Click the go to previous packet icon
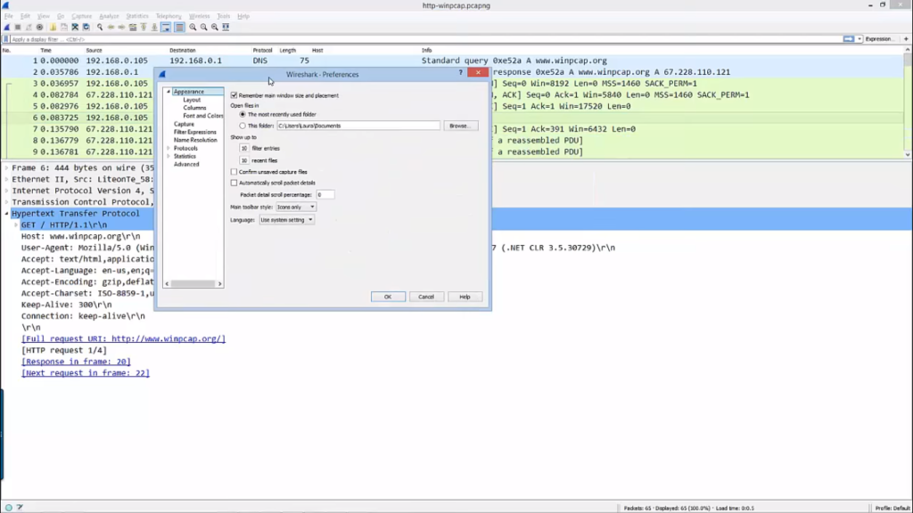This screenshot has height=513, width=913. tap(112, 28)
